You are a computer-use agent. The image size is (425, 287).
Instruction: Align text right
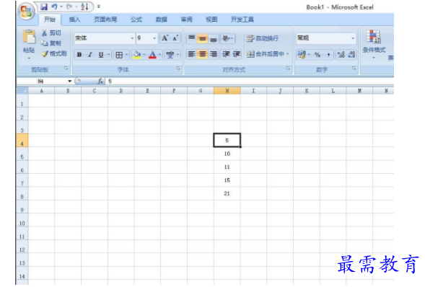coord(214,54)
